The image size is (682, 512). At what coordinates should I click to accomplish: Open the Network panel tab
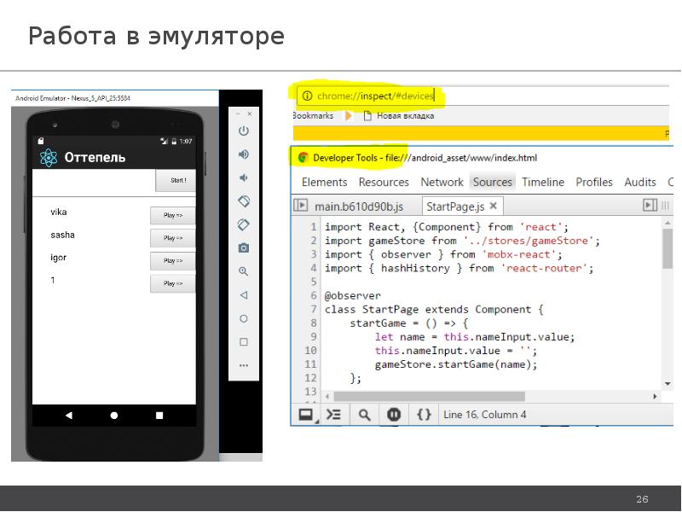click(442, 182)
